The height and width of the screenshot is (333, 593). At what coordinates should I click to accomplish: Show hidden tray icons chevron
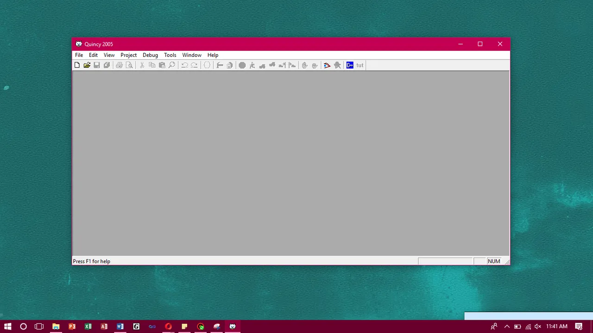point(507,327)
